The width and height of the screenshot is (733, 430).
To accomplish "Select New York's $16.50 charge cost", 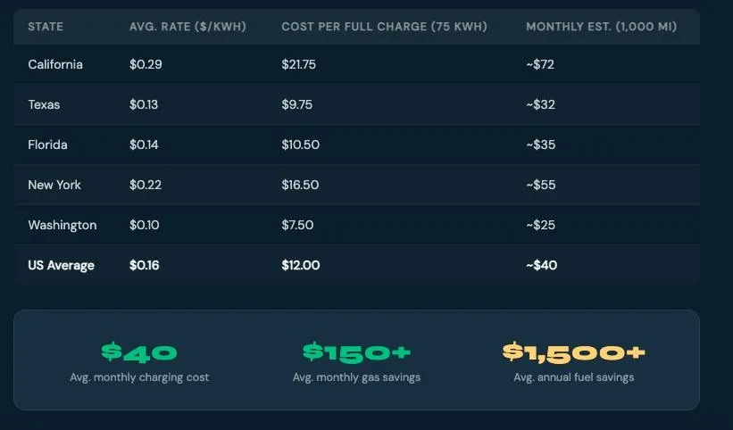I will [300, 185].
